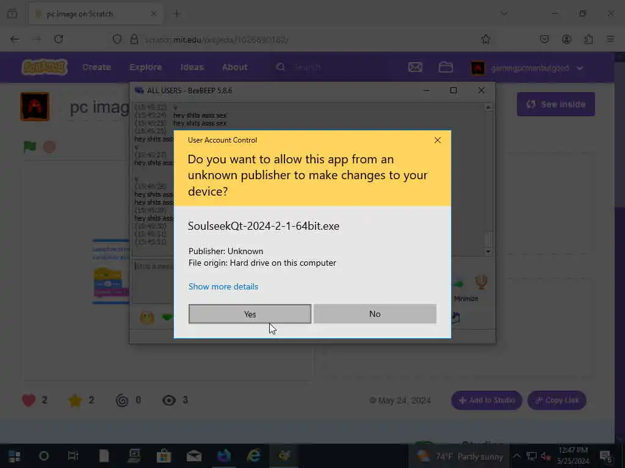Maximize the BeeBEEP window

tap(453, 90)
